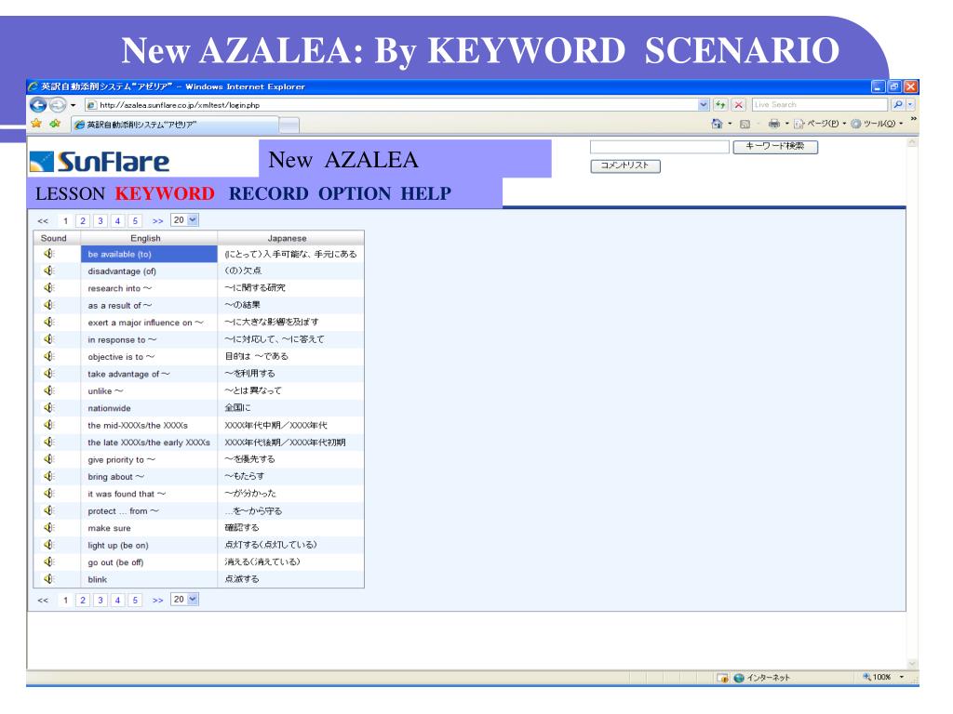This screenshot has width=953, height=714.
Task: Play sound for 'blink'
Action: [x=49, y=578]
